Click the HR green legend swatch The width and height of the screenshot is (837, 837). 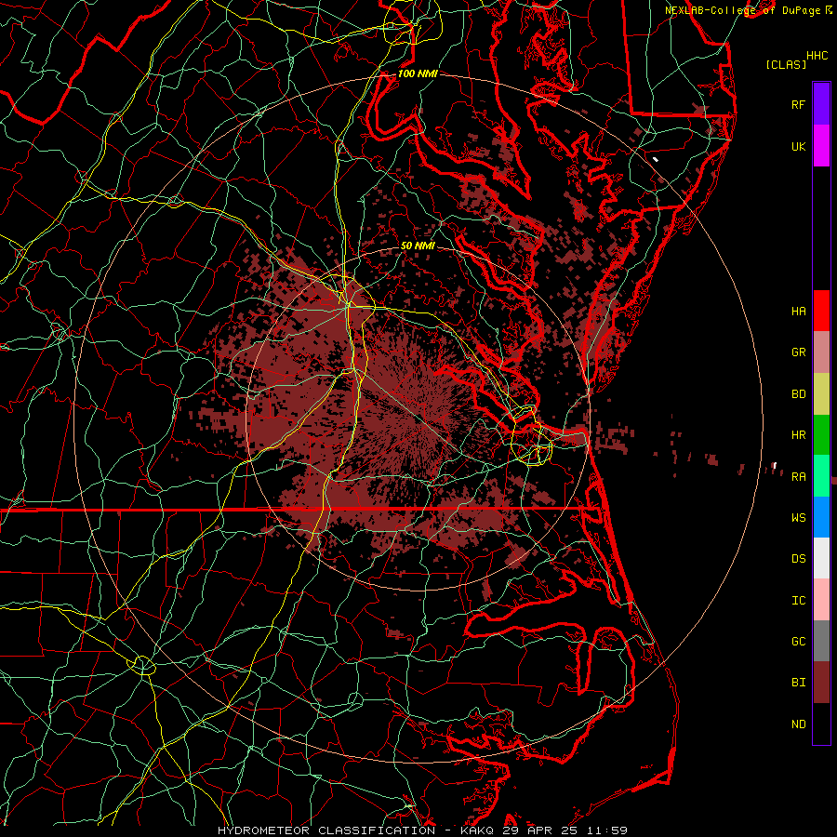coord(821,434)
